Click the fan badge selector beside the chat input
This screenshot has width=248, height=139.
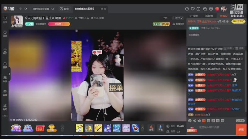click(192, 129)
